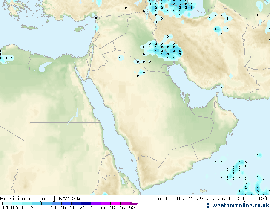Select the 40–45 mm magenta legend swatch
Viewport: 270px width, 209px height.
coord(115,203)
